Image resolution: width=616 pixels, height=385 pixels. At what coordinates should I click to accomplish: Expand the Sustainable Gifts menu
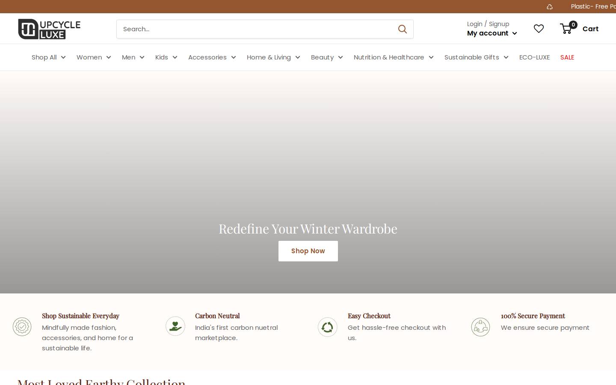(x=476, y=57)
